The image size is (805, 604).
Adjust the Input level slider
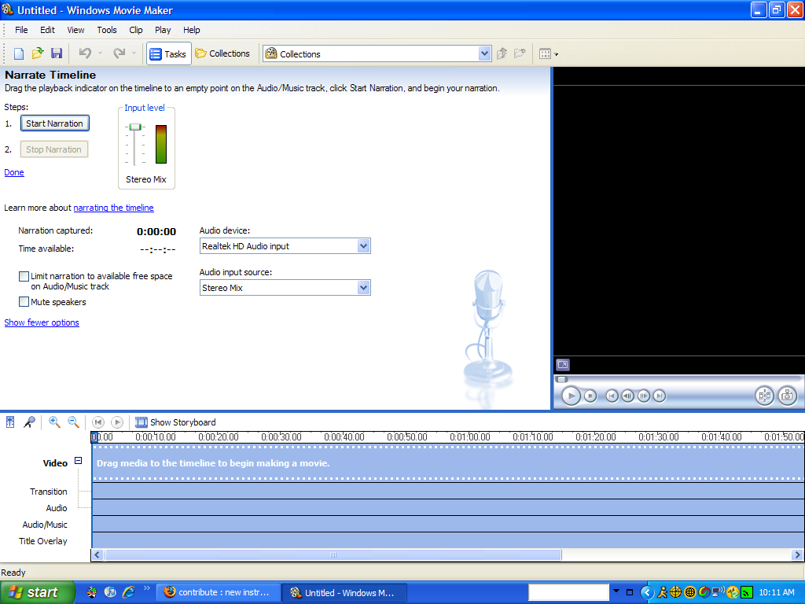[134, 126]
